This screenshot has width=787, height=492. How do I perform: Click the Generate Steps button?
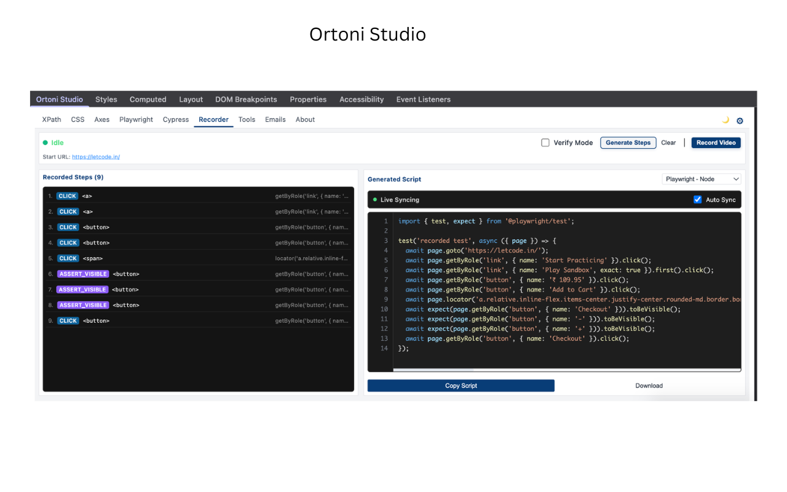tap(628, 143)
